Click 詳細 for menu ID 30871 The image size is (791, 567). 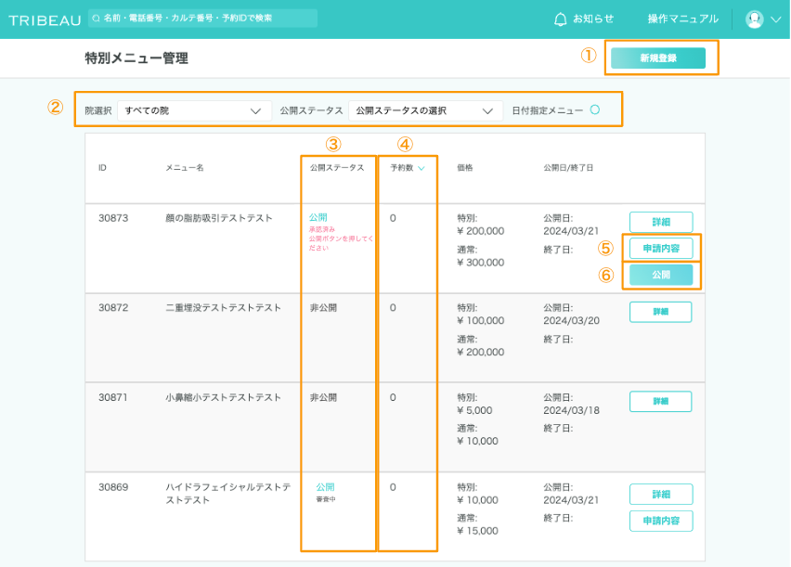coord(660,401)
